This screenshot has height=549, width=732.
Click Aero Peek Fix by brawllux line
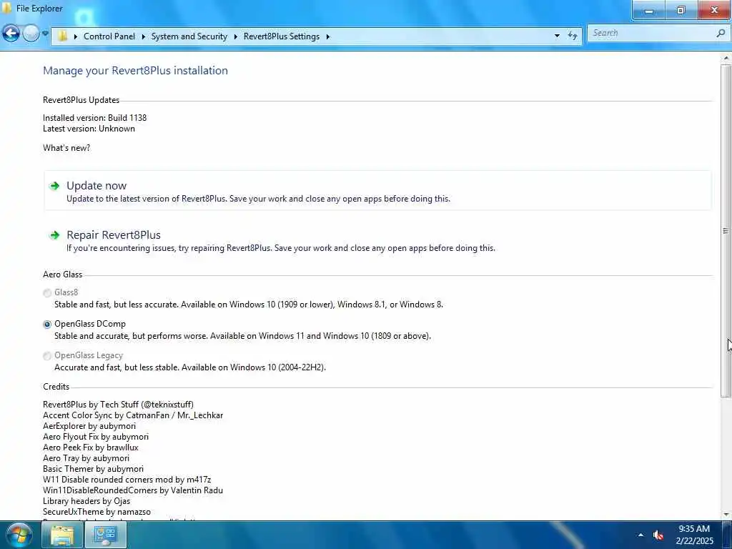tap(91, 447)
